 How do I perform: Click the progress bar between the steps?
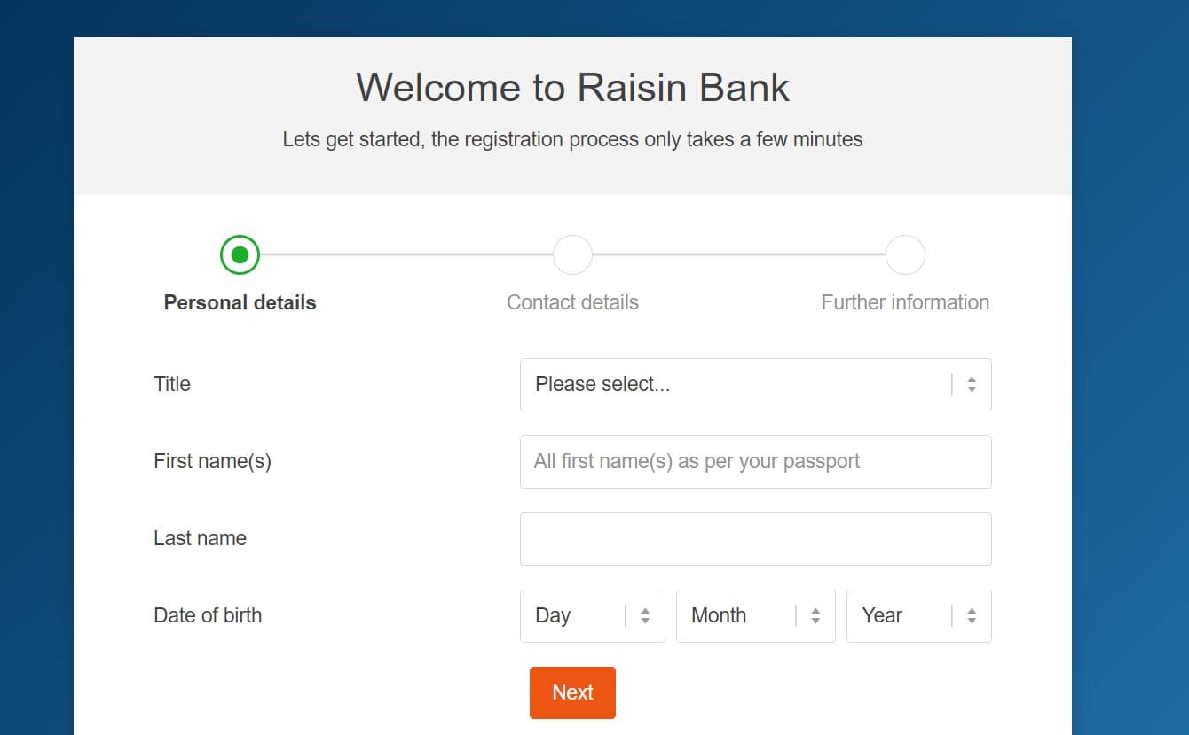tap(408, 254)
